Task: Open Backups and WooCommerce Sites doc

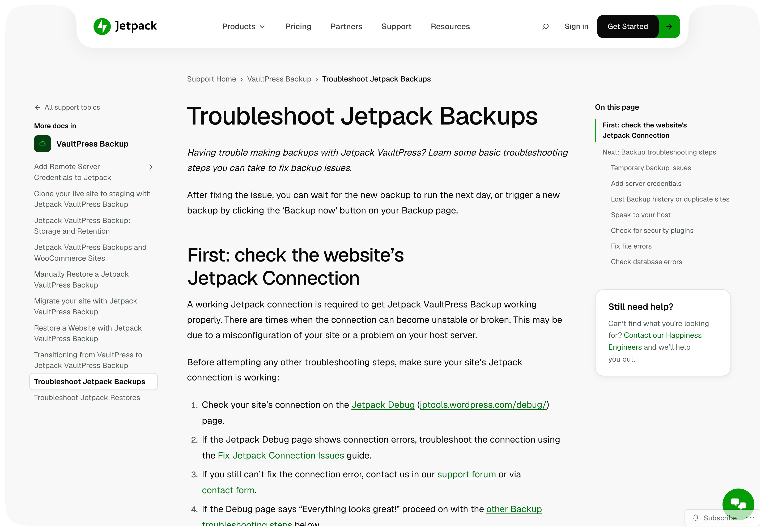Action: pos(90,252)
